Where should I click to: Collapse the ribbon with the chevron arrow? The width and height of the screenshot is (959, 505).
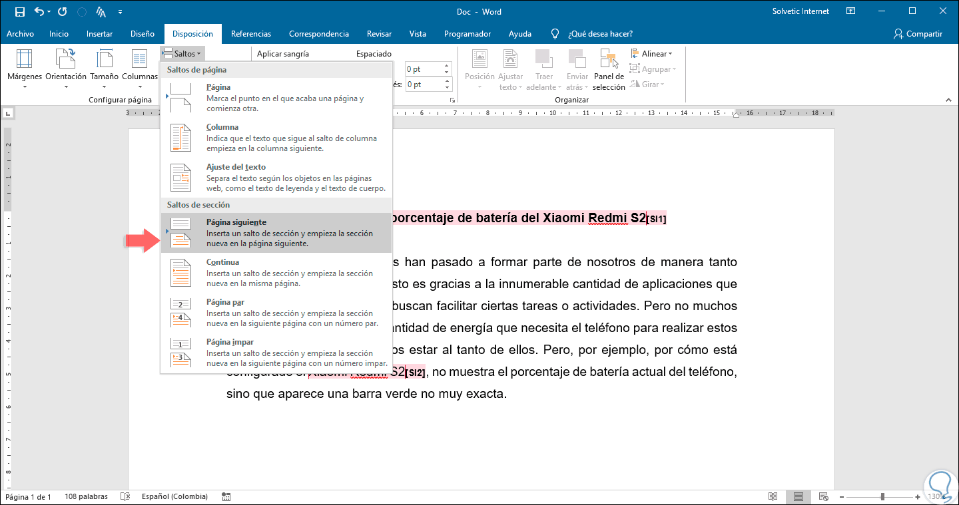(949, 100)
